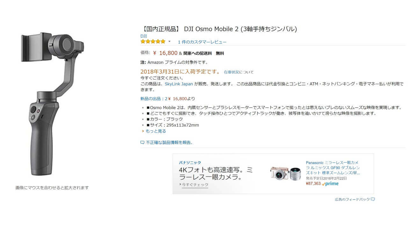Click 不正確な製品情報を報告 link
This screenshot has height=229, width=408.
point(169,142)
